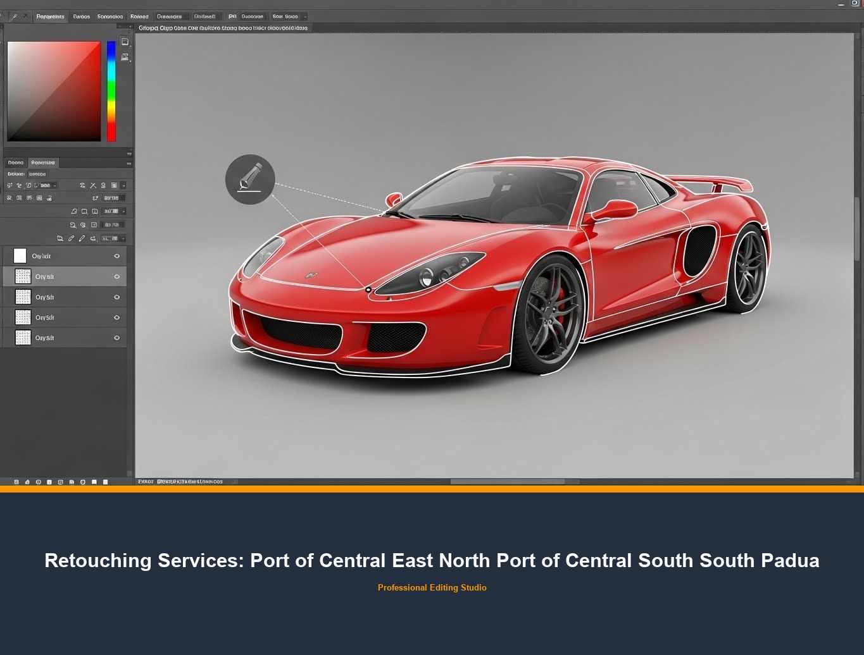Click the EY icon beside the second row's value field

(95, 198)
